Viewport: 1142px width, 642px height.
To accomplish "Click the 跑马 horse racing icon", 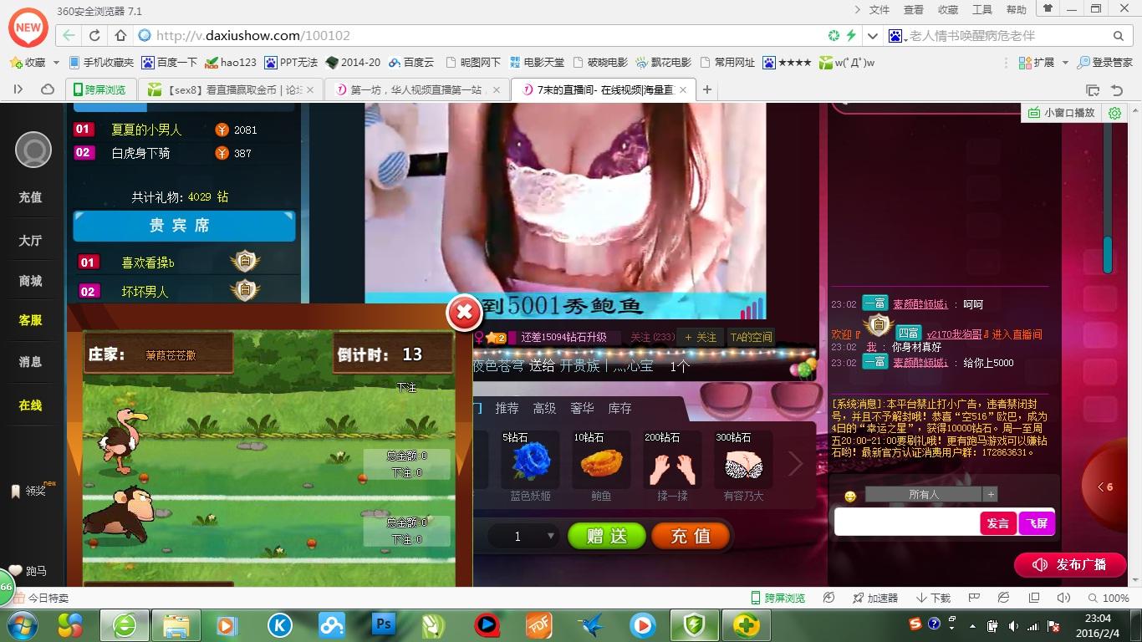I will 28,571.
